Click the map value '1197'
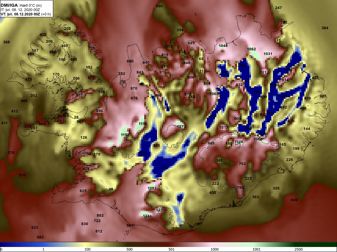Image resolution: width=337 pixels, height=252 pixels. coord(125,135)
